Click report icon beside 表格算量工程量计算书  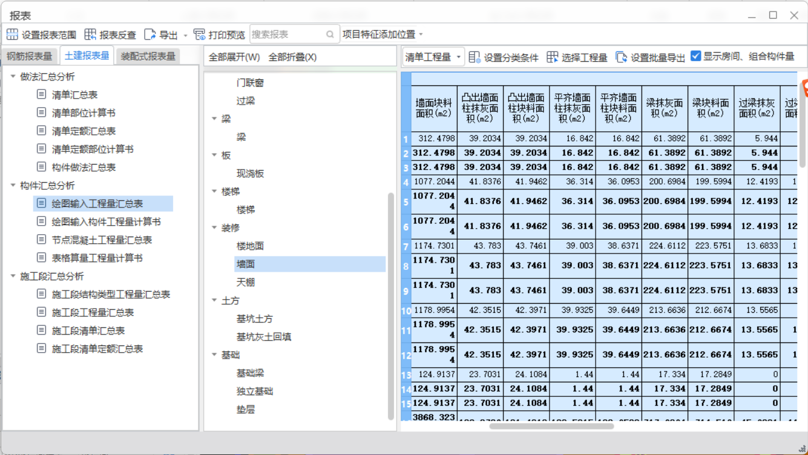41,258
